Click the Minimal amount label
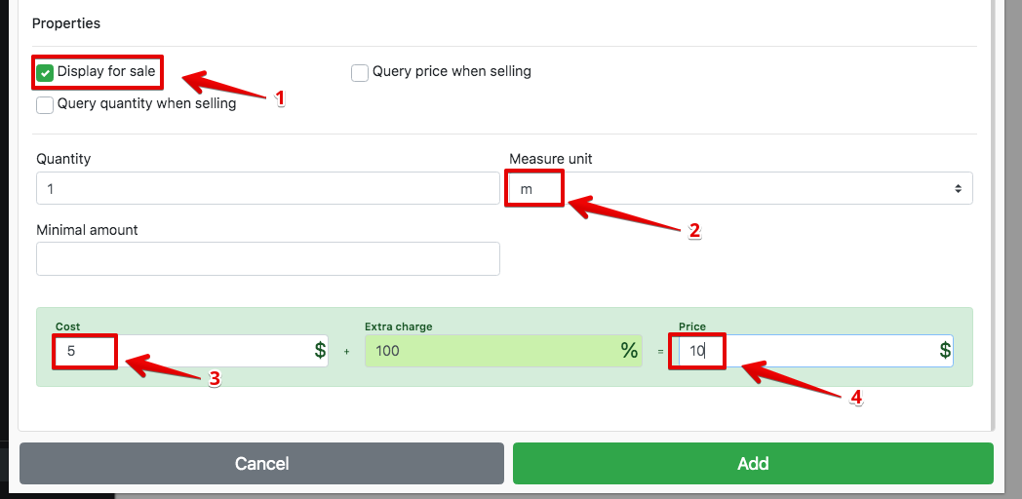The height and width of the screenshot is (499, 1022). click(x=87, y=230)
